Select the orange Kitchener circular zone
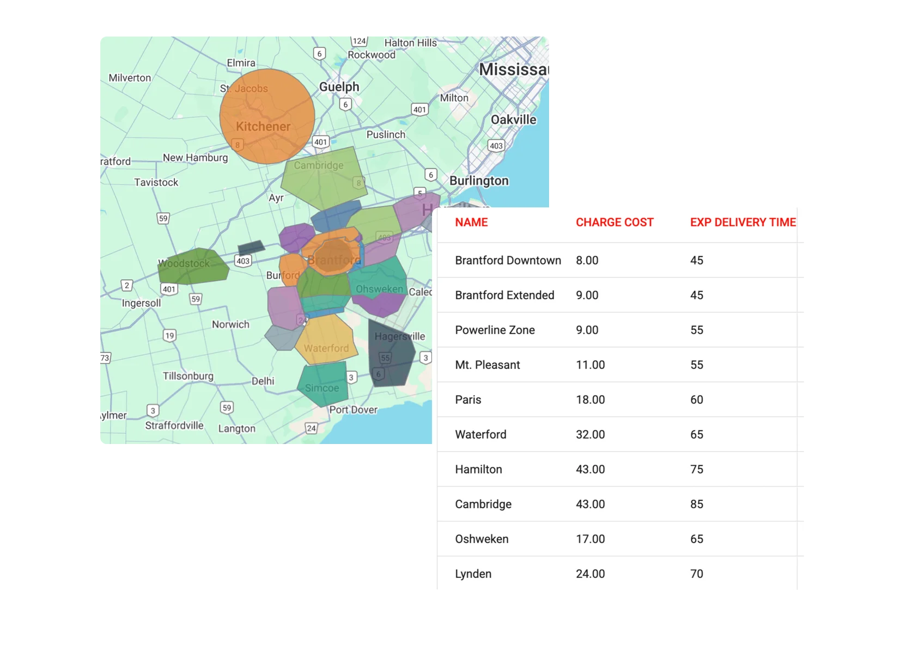This screenshot has width=913, height=653. coord(267,116)
